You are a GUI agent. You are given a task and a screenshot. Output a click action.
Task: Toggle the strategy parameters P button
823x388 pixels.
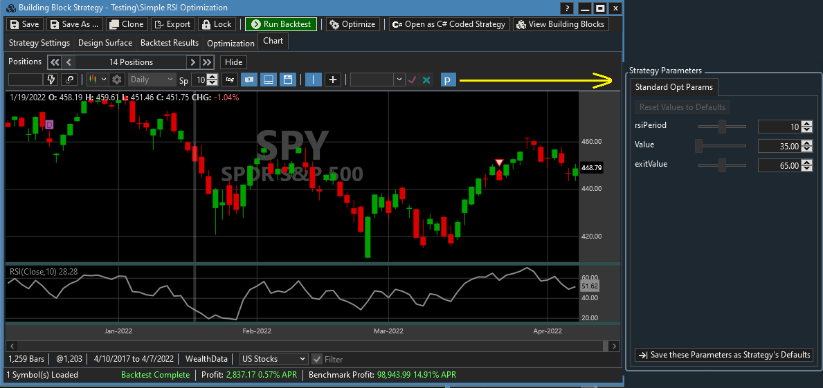coord(448,80)
